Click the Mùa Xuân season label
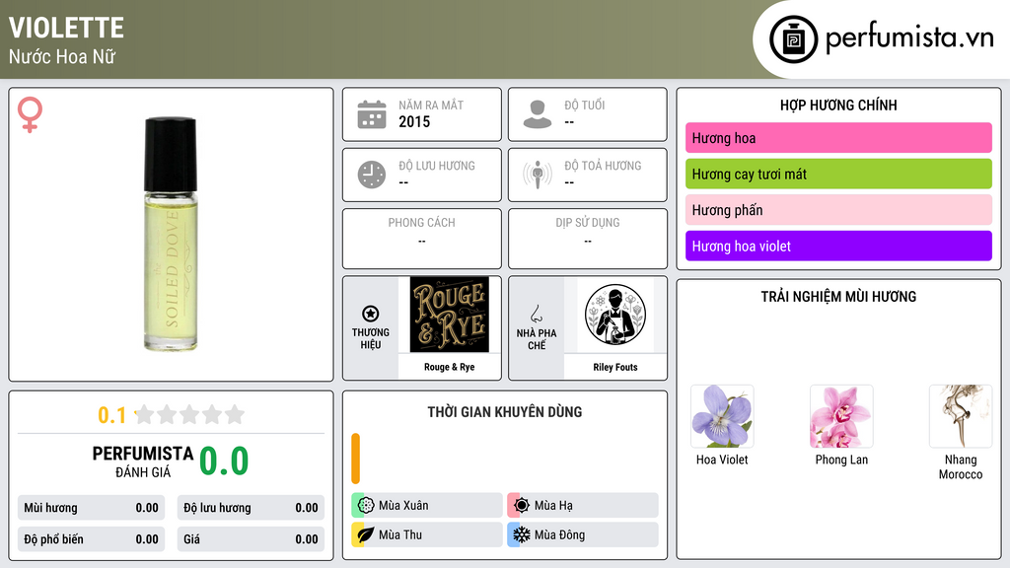Image resolution: width=1010 pixels, height=568 pixels. click(403, 506)
